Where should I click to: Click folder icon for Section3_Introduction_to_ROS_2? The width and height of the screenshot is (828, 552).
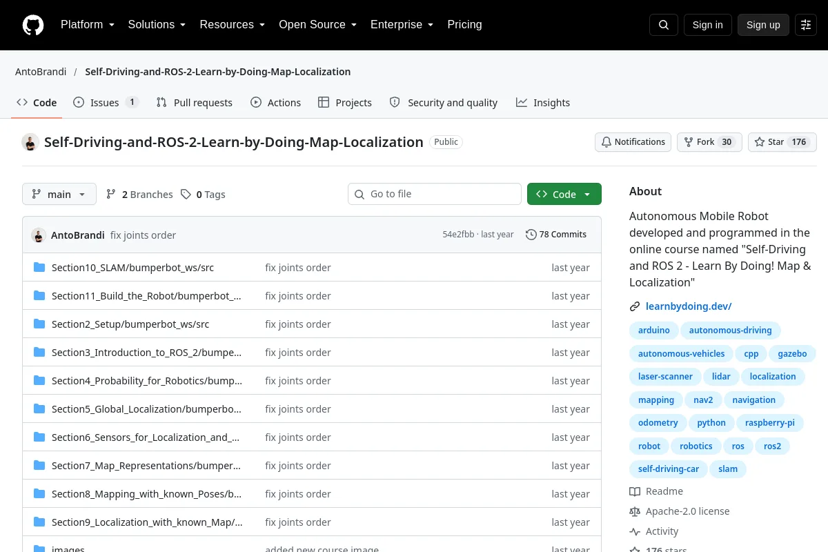(x=39, y=352)
